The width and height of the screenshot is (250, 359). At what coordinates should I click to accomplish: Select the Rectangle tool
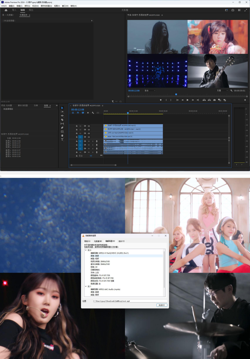coord(62,132)
